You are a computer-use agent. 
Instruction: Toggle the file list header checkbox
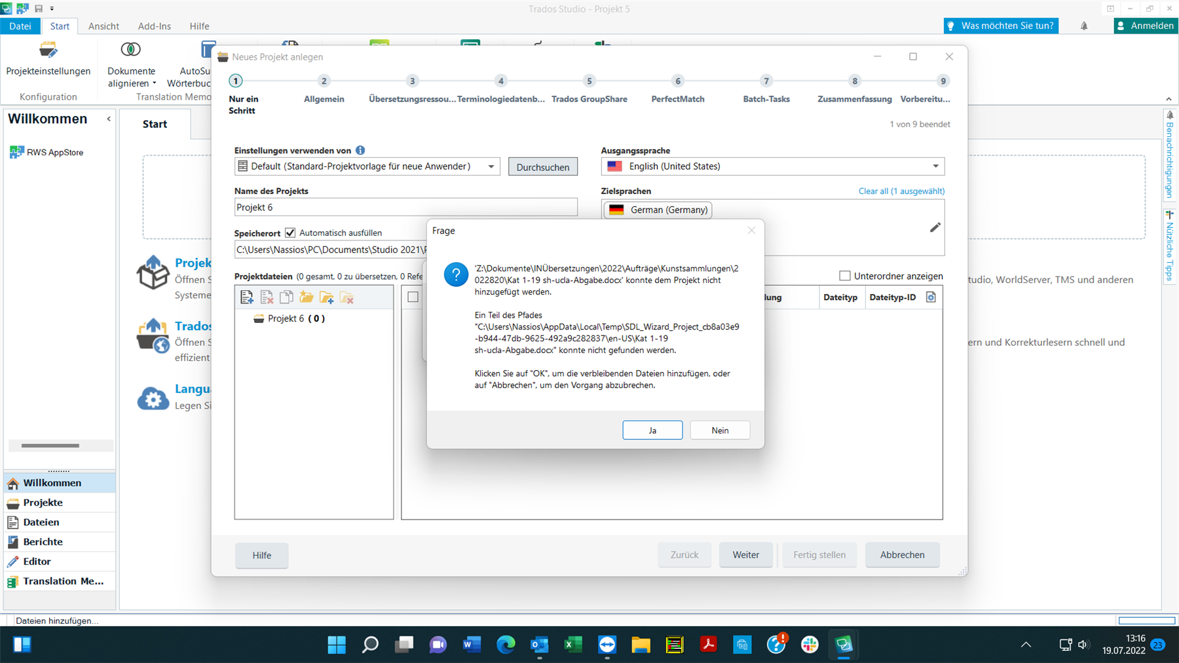point(413,297)
